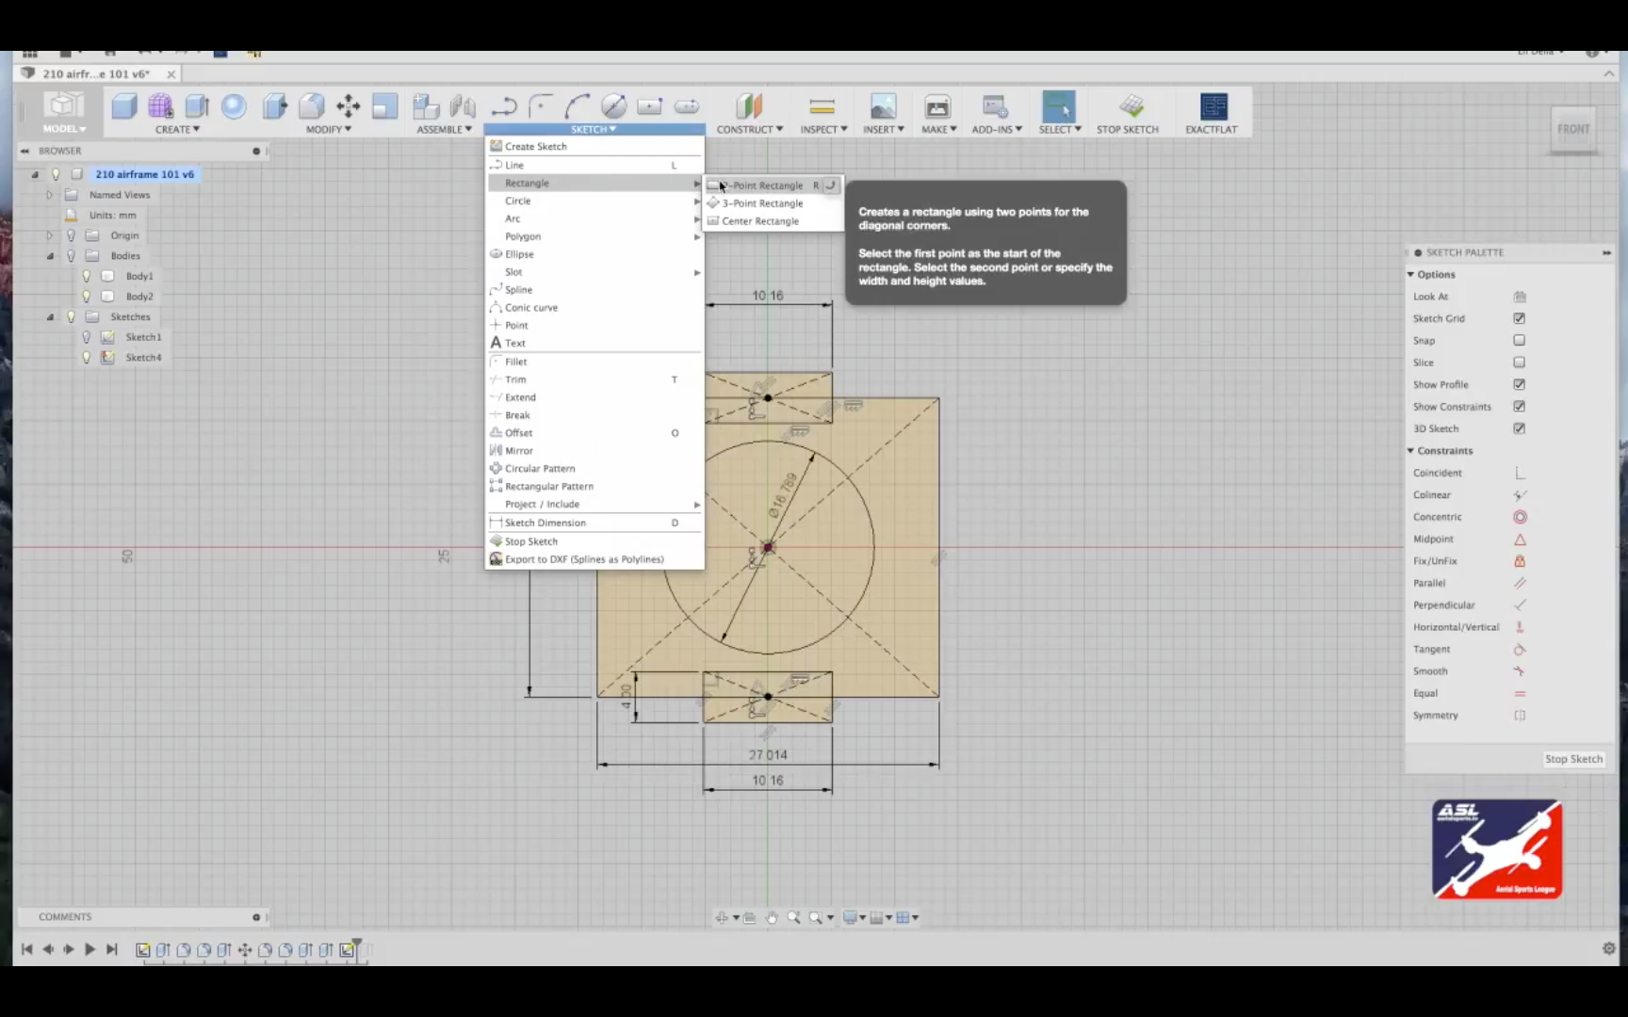1628x1017 pixels.
Task: Select 2-Point Rectangle from the menu
Action: [x=763, y=185]
